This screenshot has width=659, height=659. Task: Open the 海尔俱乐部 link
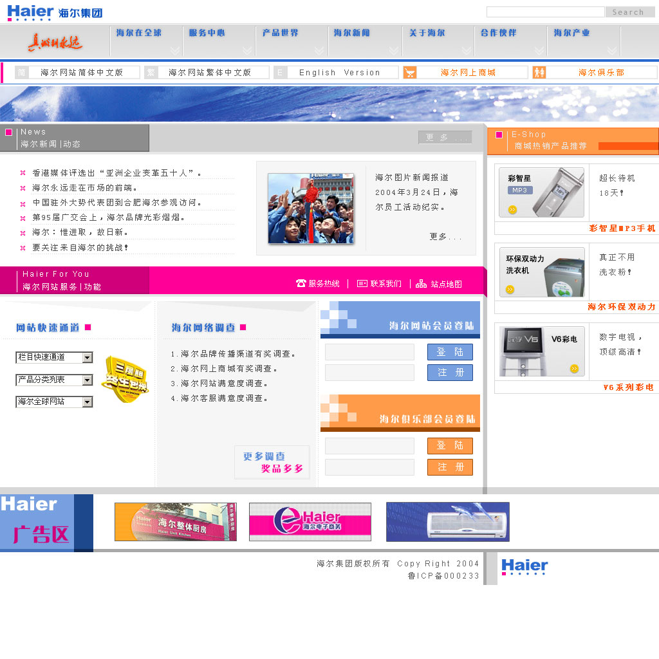[601, 73]
